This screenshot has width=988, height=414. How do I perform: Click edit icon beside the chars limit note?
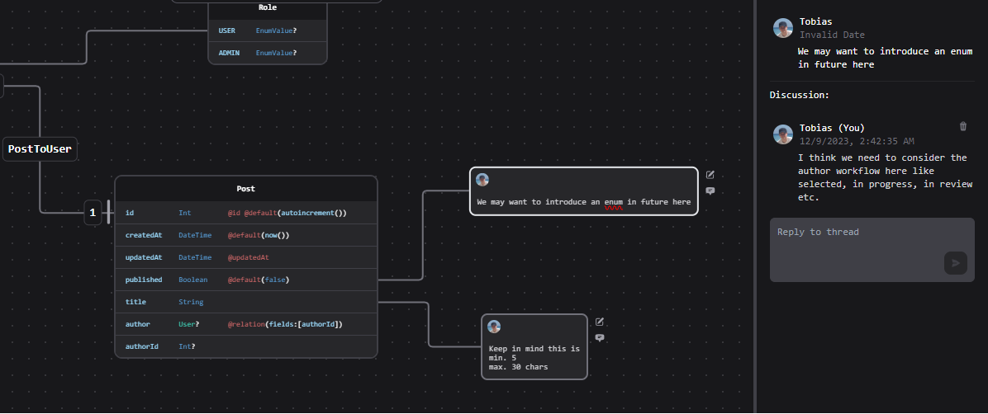600,322
